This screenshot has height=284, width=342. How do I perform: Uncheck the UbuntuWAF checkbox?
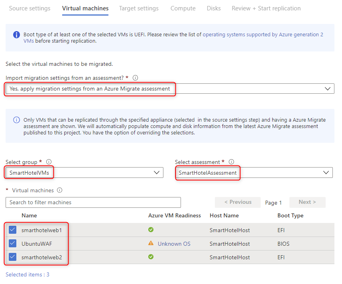13,243
